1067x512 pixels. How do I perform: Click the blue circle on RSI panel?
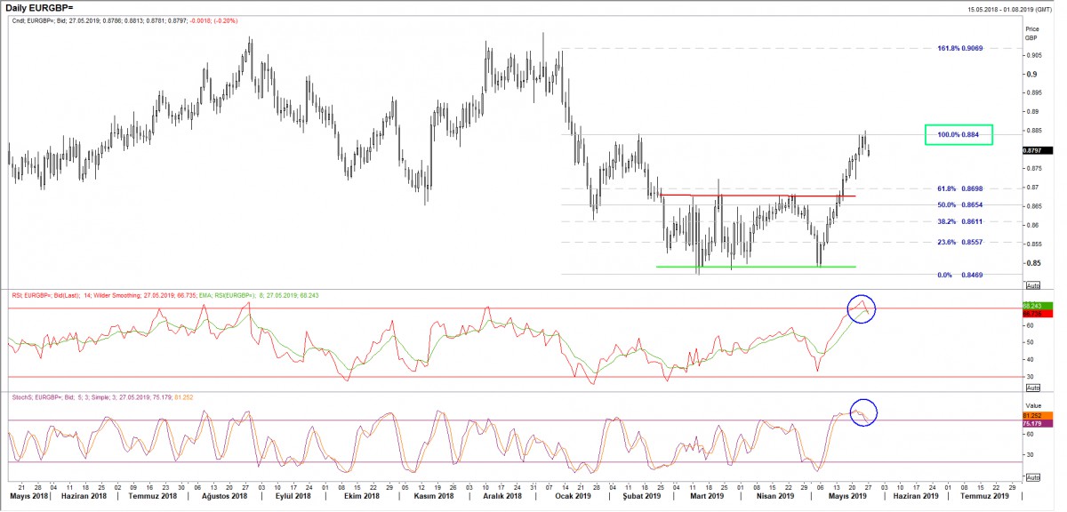click(x=860, y=308)
